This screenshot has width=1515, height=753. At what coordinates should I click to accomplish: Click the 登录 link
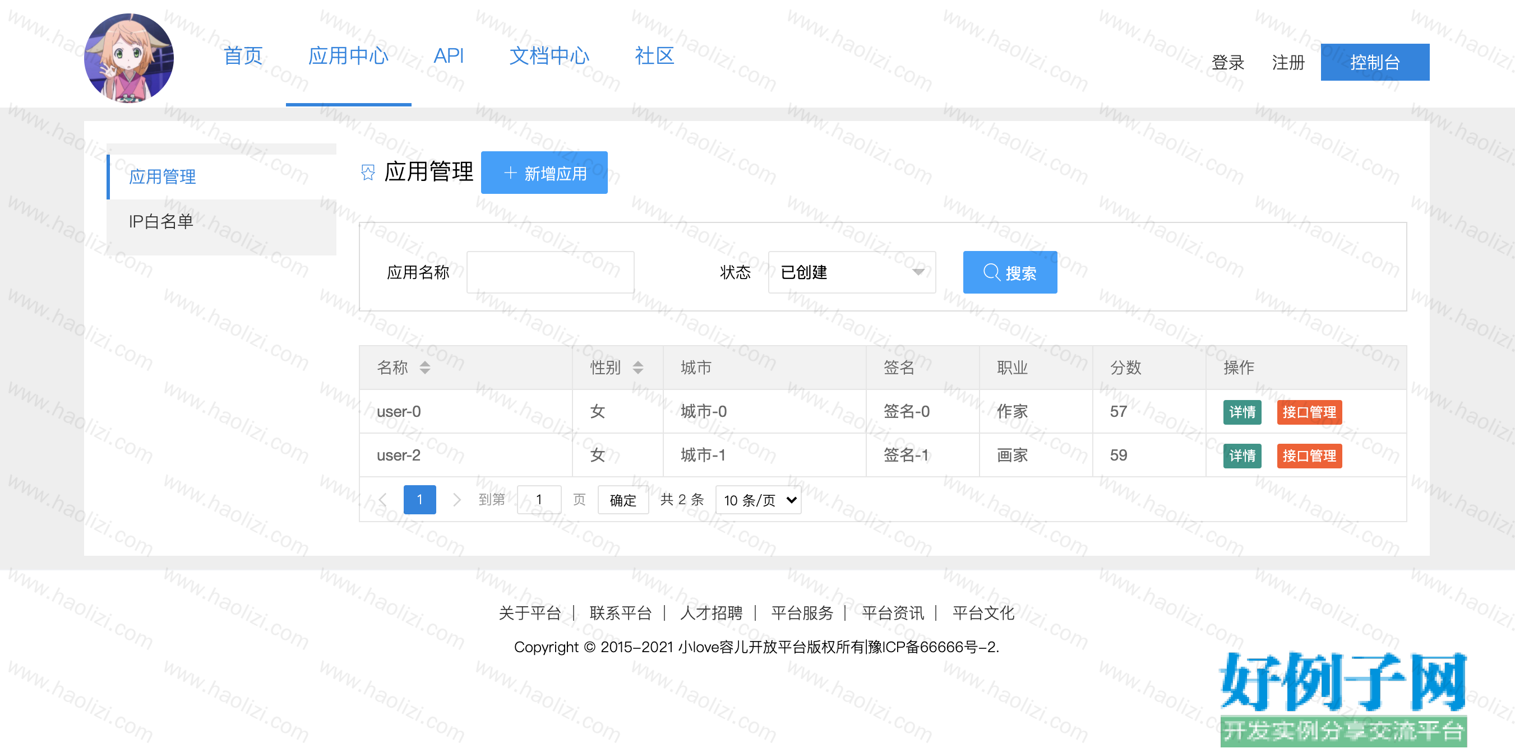pos(1228,62)
